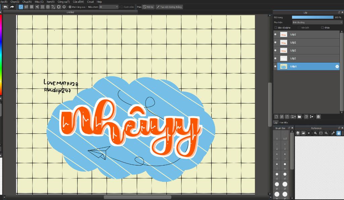This screenshot has width=344, height=200.
Task: Open Lớp1 layer settings gear
Action: pyautogui.click(x=337, y=67)
